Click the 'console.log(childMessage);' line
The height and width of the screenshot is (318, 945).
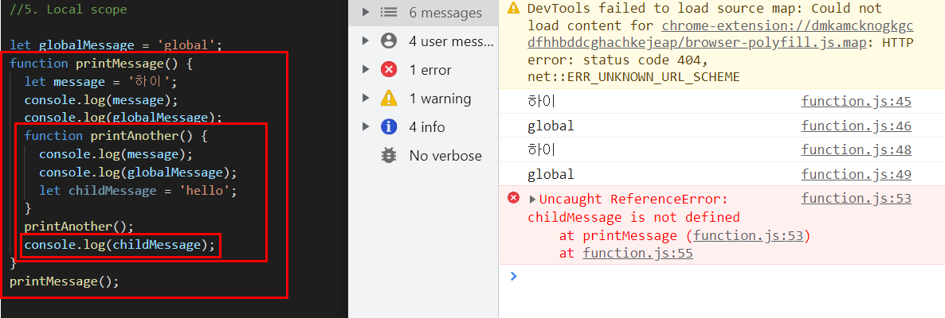pyautogui.click(x=120, y=245)
